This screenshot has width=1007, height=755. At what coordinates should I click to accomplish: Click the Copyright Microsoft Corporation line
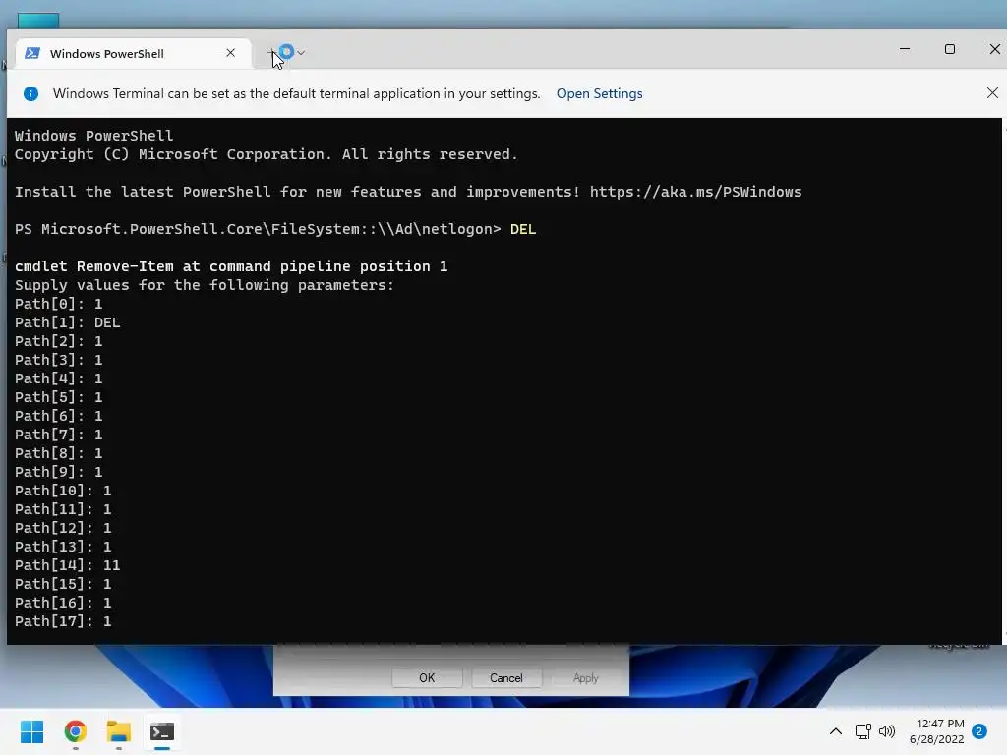[266, 154]
